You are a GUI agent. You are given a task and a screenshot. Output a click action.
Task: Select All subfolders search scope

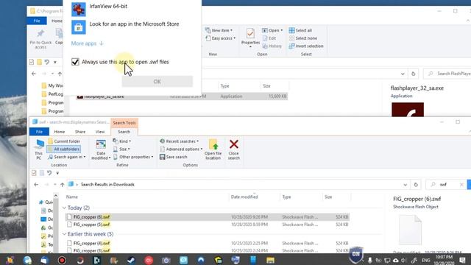pos(64,149)
